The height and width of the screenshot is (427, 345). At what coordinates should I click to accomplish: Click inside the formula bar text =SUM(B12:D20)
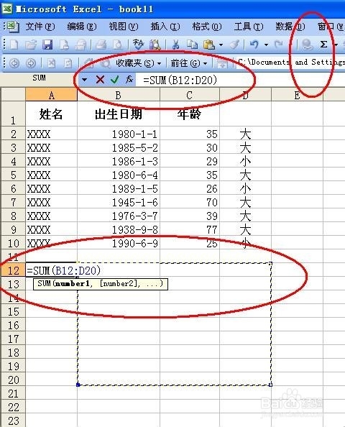click(x=180, y=80)
